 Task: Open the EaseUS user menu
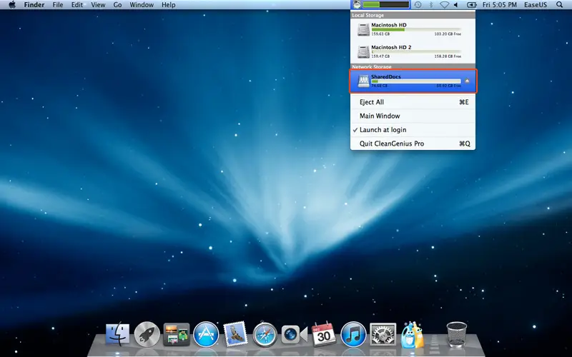(535, 5)
